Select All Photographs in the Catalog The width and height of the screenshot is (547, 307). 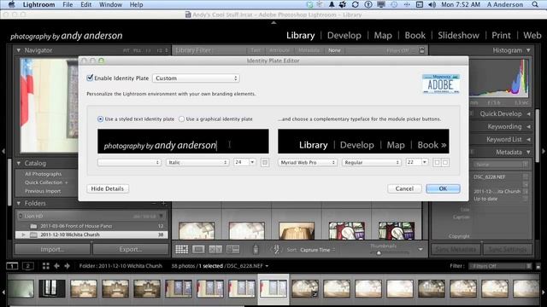[x=43, y=174]
